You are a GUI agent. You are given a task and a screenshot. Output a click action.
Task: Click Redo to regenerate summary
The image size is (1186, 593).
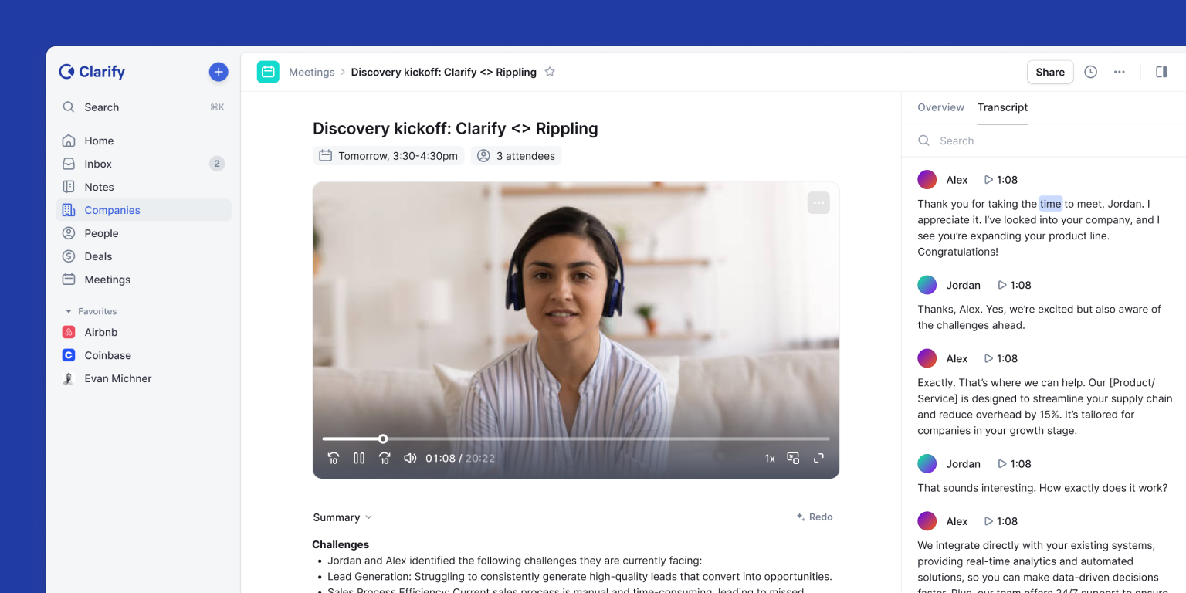[815, 517]
